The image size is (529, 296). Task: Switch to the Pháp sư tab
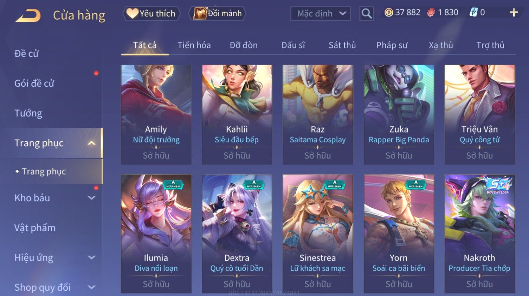point(392,45)
